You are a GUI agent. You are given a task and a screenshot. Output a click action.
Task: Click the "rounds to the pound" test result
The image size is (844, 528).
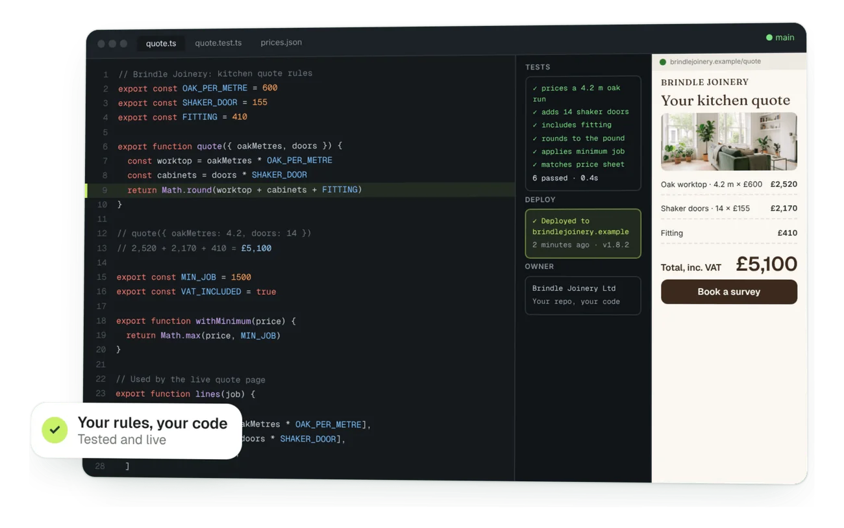click(578, 138)
